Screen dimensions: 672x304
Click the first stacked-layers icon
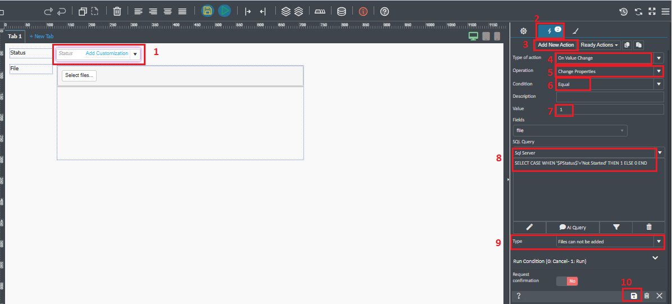(x=286, y=12)
